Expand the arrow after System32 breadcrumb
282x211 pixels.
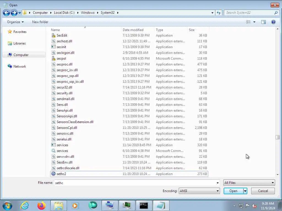pyautogui.click(x=118, y=13)
